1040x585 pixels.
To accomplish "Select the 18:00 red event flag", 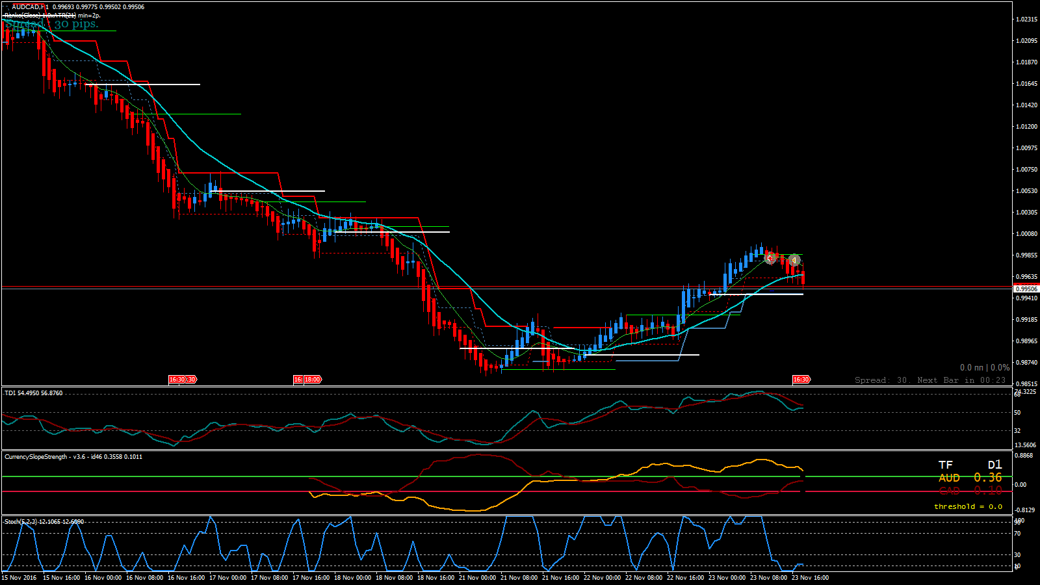I will 312,380.
